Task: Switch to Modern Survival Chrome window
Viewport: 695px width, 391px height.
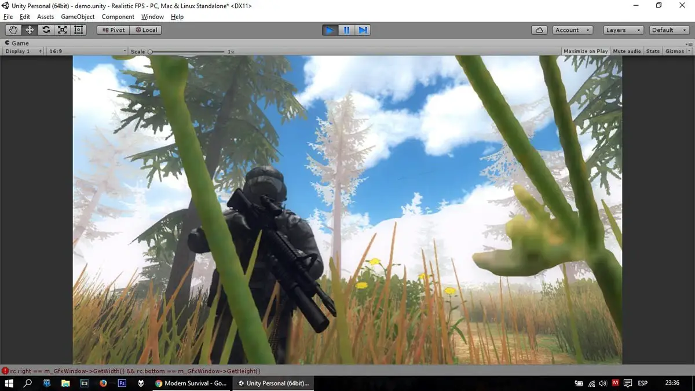Action: point(191,383)
